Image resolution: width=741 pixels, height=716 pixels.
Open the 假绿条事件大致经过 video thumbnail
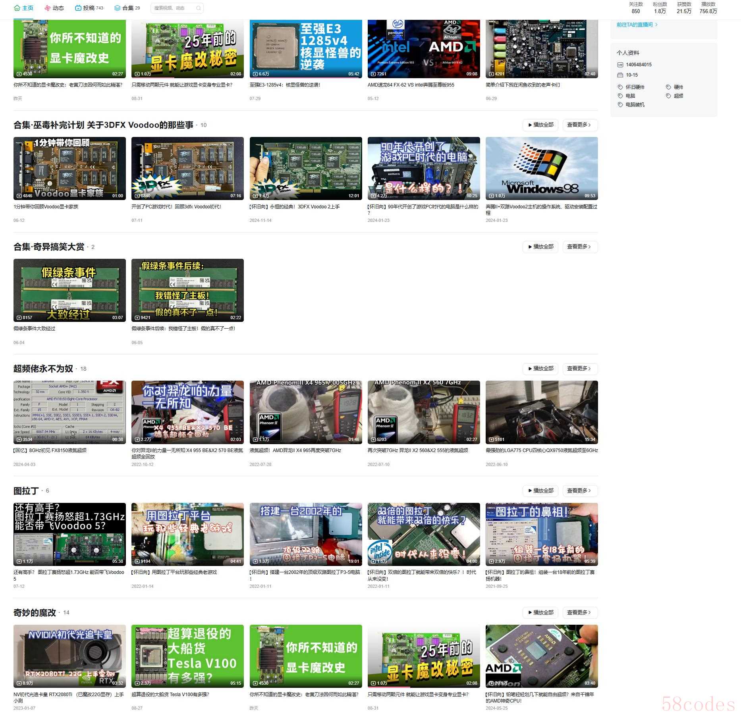click(x=69, y=290)
